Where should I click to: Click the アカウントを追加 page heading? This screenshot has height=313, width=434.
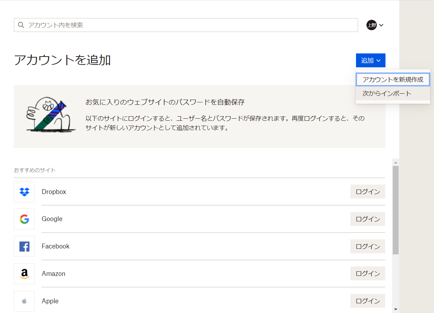62,60
